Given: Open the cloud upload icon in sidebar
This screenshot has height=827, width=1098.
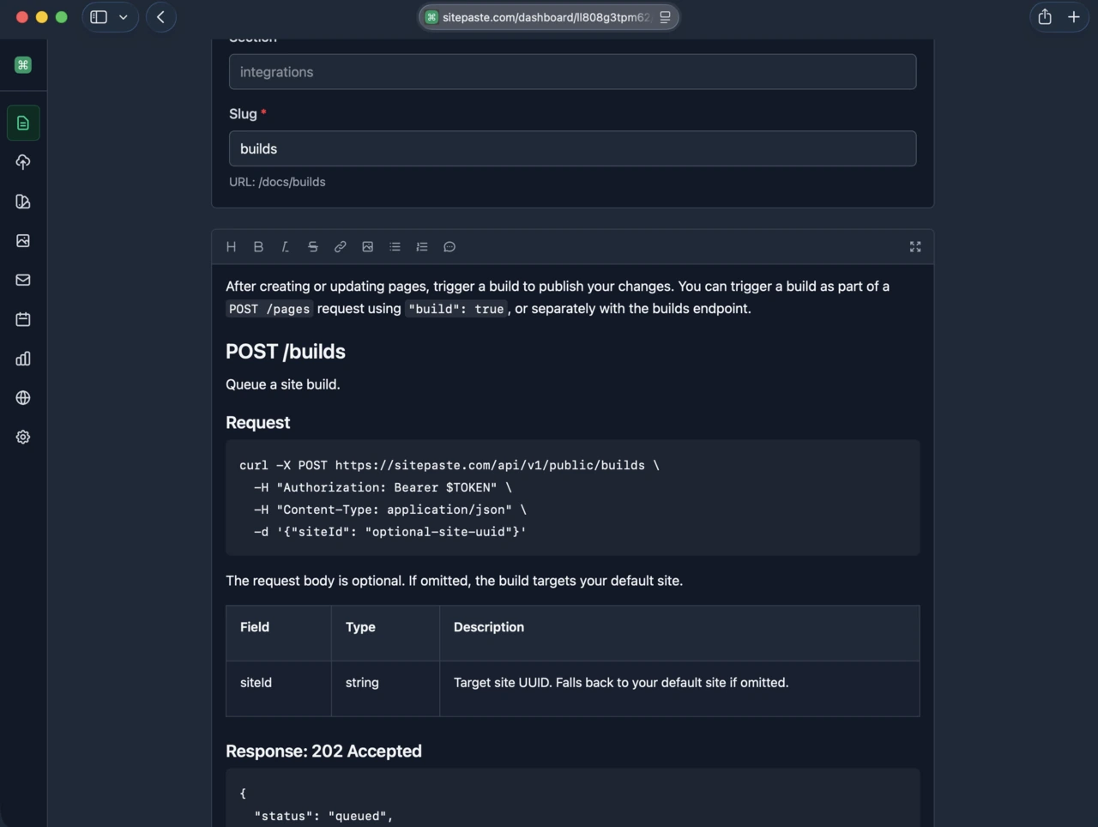Looking at the screenshot, I should (x=23, y=162).
